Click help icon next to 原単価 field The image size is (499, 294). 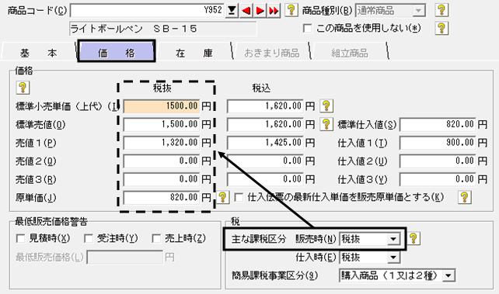coord(222,197)
